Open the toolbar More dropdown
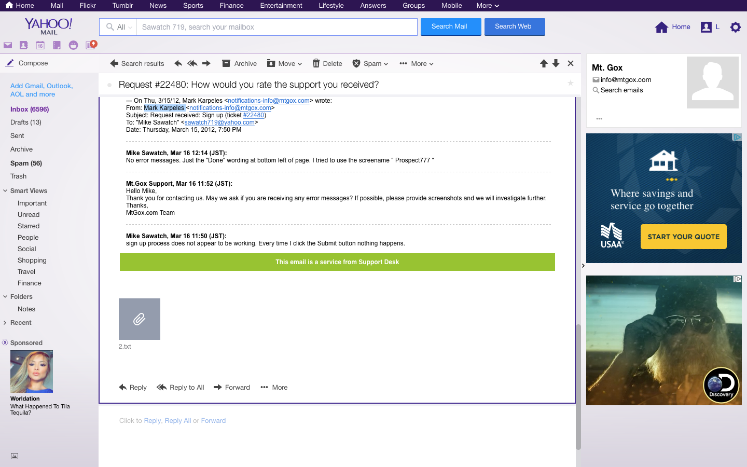The height and width of the screenshot is (467, 747). [x=416, y=63]
